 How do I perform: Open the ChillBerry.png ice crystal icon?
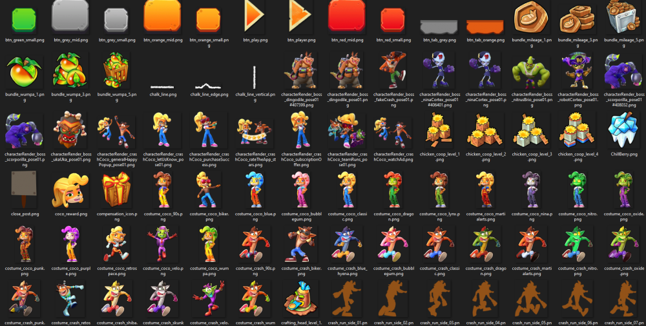(623, 130)
